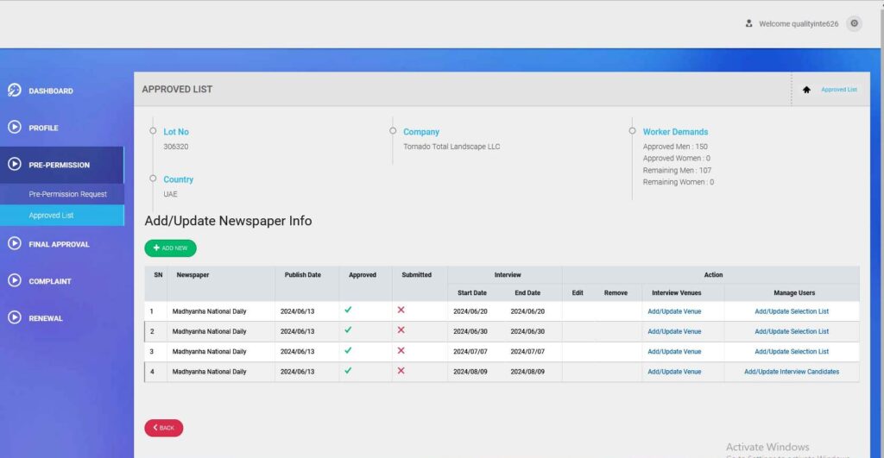884x458 pixels.
Task: Click the home icon in breadcrumb
Action: [806, 90]
